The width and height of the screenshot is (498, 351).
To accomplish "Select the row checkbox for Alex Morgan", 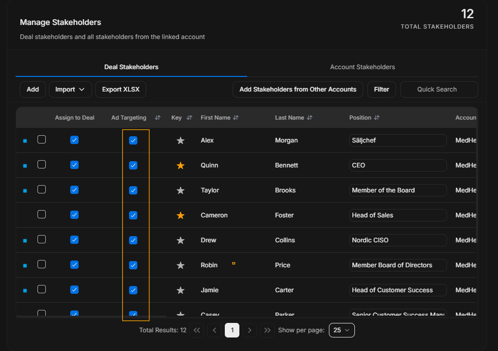I will tap(42, 140).
